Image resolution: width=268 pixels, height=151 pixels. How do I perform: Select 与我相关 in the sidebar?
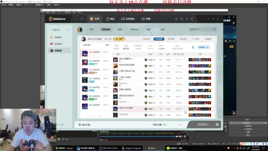[60, 37]
